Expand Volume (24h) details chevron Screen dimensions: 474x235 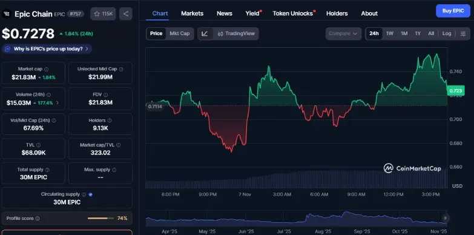[x=58, y=103]
